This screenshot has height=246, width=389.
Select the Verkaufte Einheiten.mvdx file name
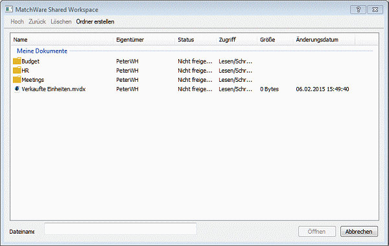point(54,89)
